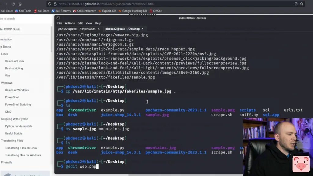Toggle reader view icon in address bar
The image size is (313, 176).
[x=296, y=4]
